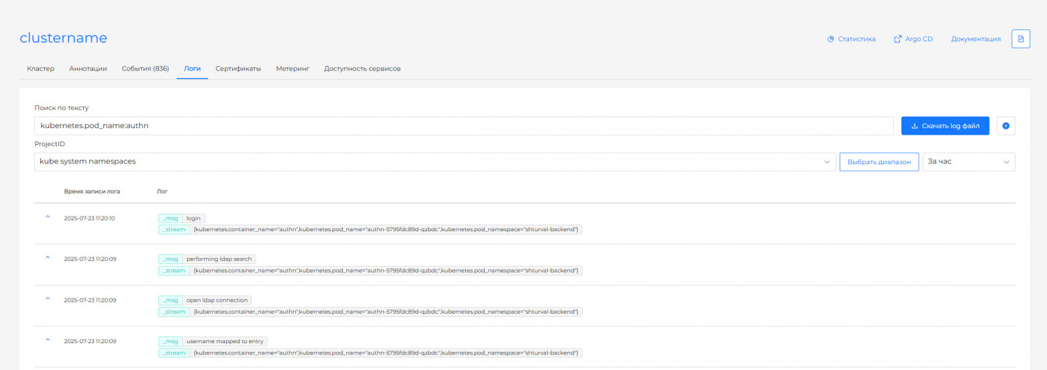
Task: Open the Документация link
Action: pos(975,39)
